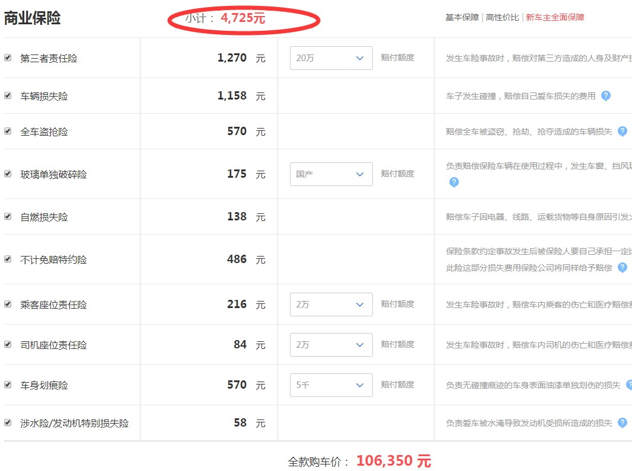Open the 20万 coverage dropdown for 第三者责任险

pyautogui.click(x=331, y=58)
